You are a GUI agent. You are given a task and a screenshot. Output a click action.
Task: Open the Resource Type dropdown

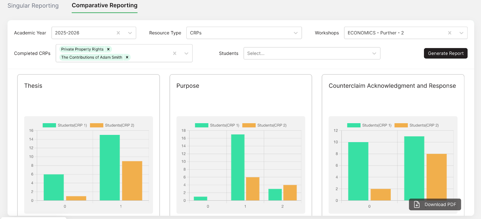[x=296, y=33]
